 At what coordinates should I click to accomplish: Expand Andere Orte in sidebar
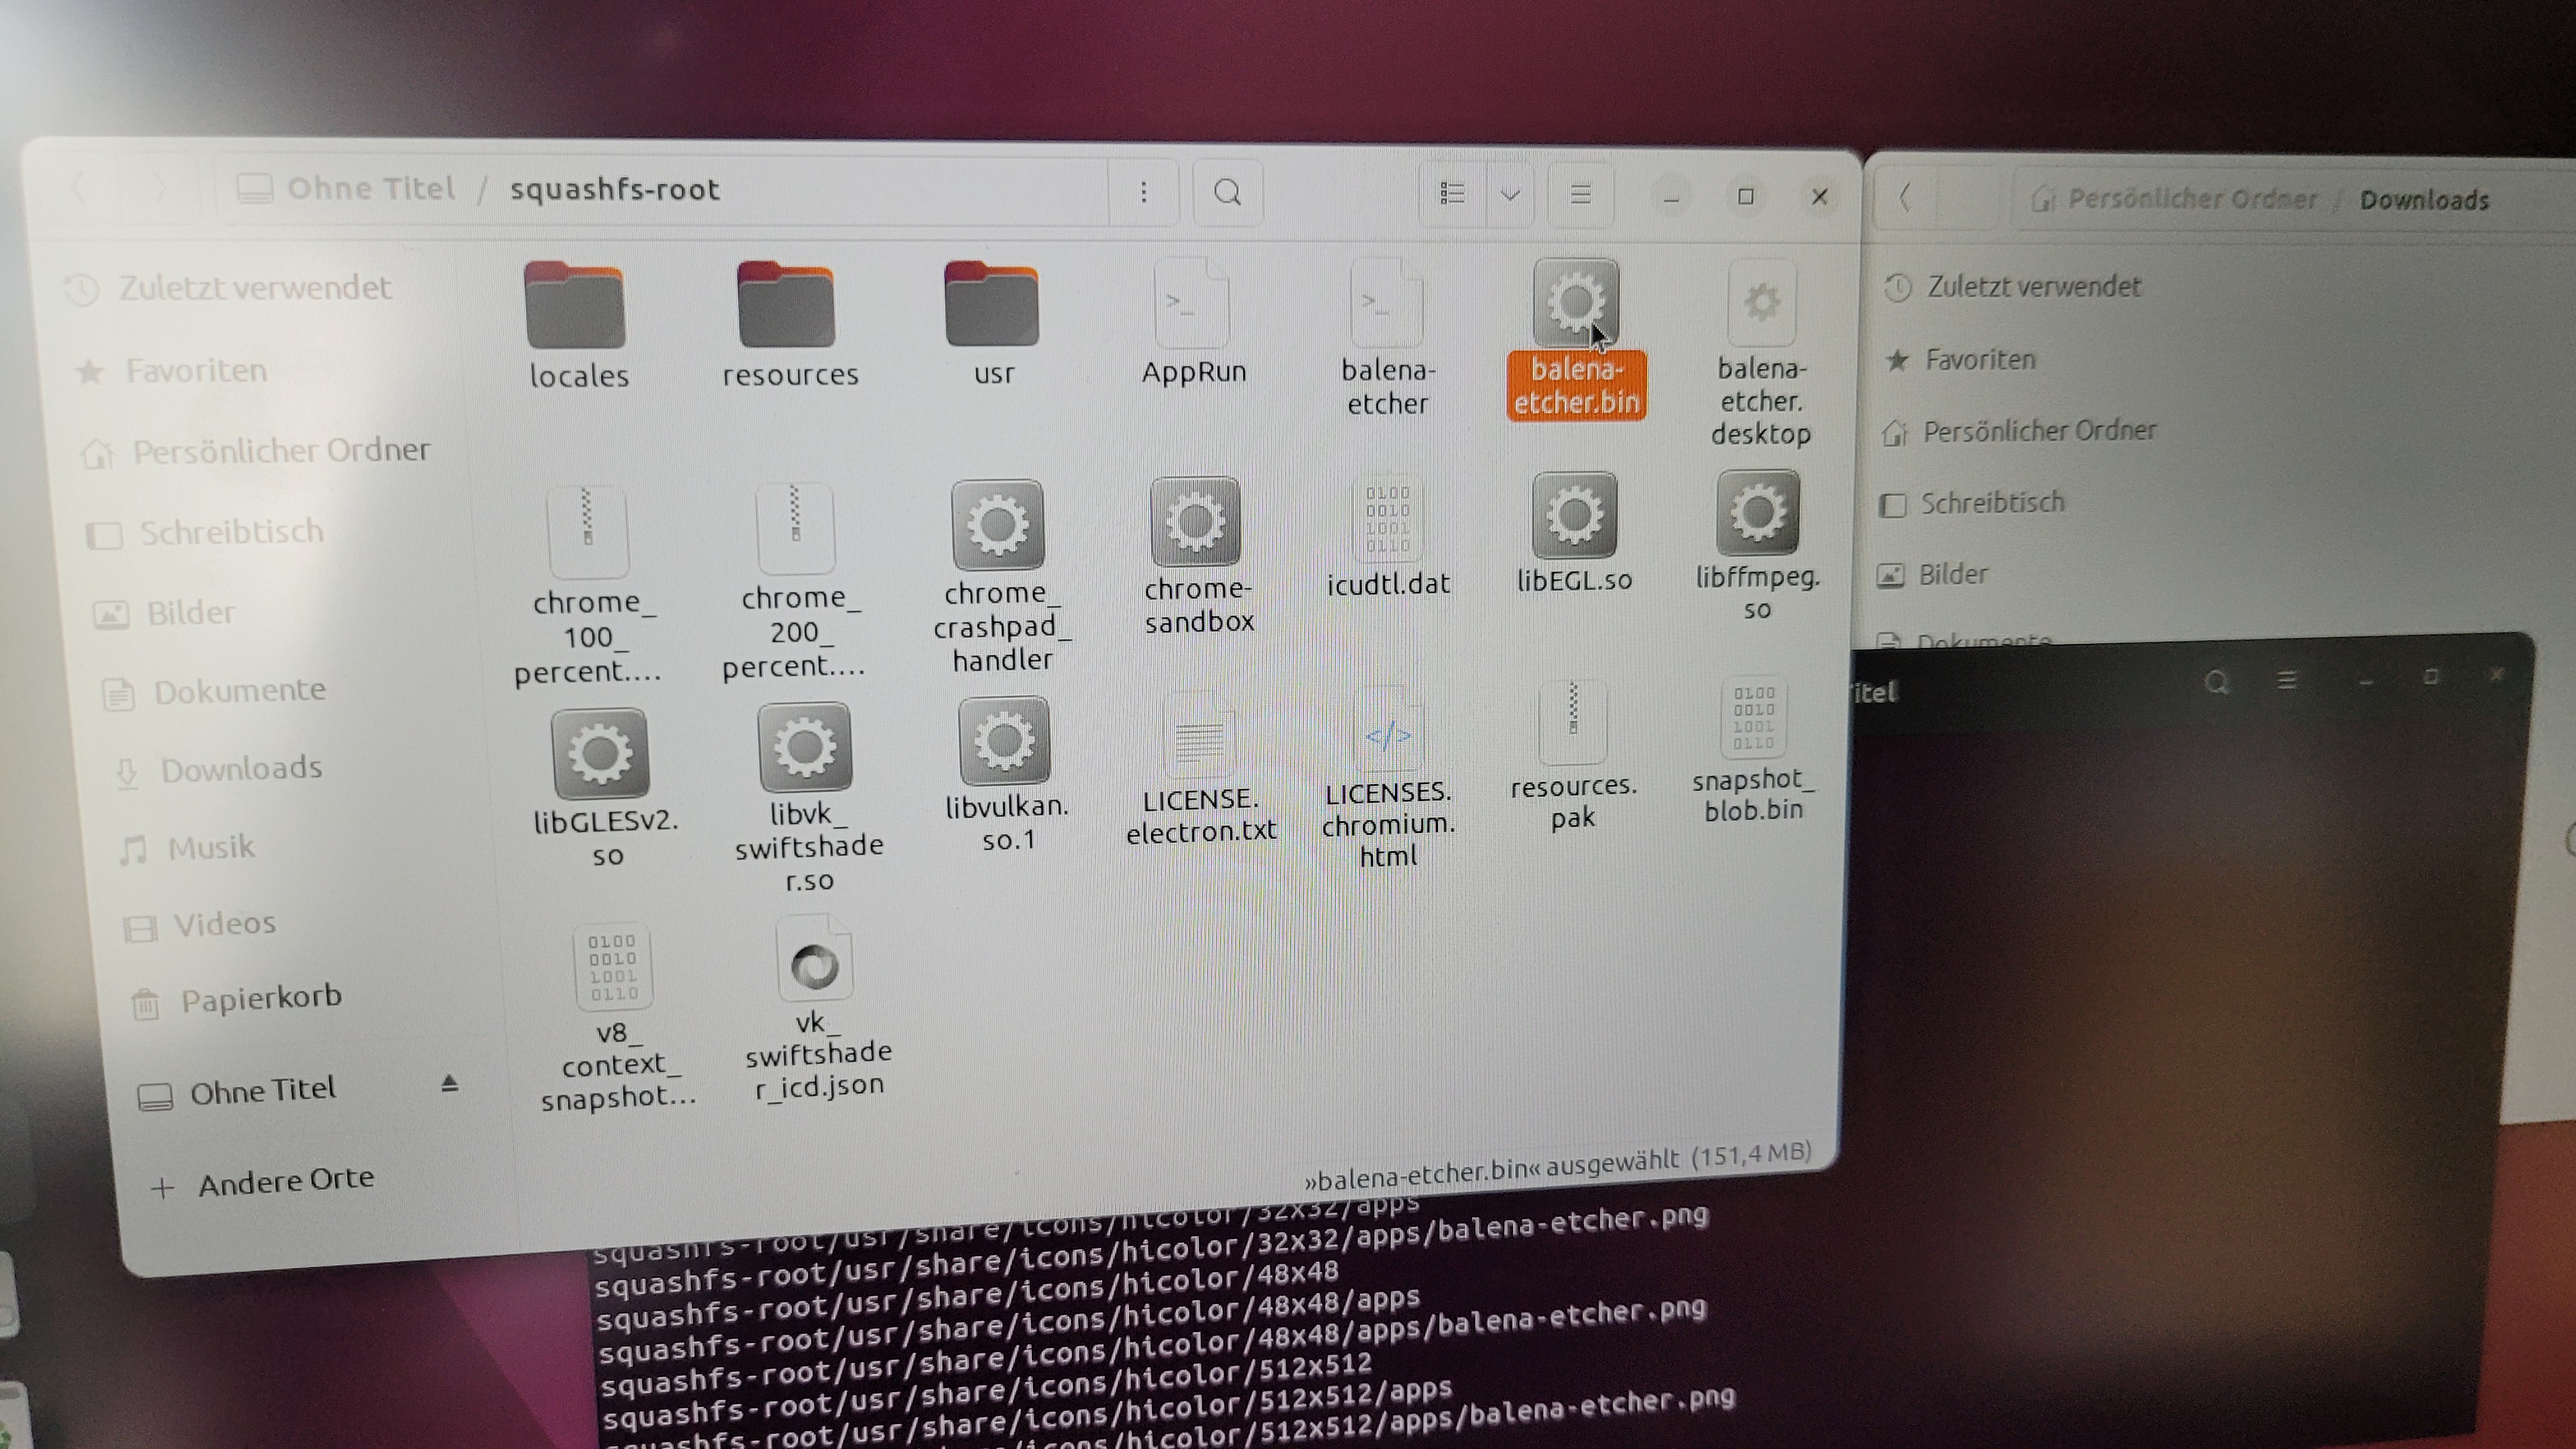pos(285,1183)
